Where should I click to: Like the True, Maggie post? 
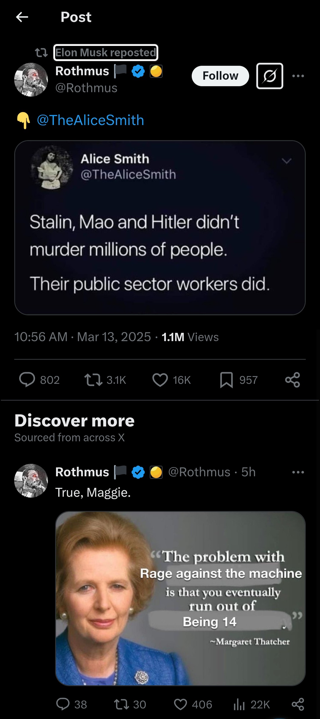pyautogui.click(x=180, y=704)
